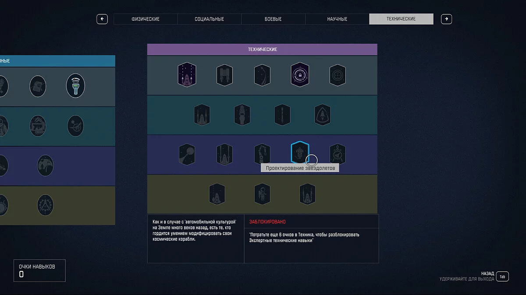Switch to the Физические tab
The image size is (526, 295).
pos(146,19)
